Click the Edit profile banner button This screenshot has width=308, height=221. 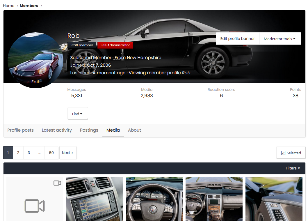coord(237,38)
